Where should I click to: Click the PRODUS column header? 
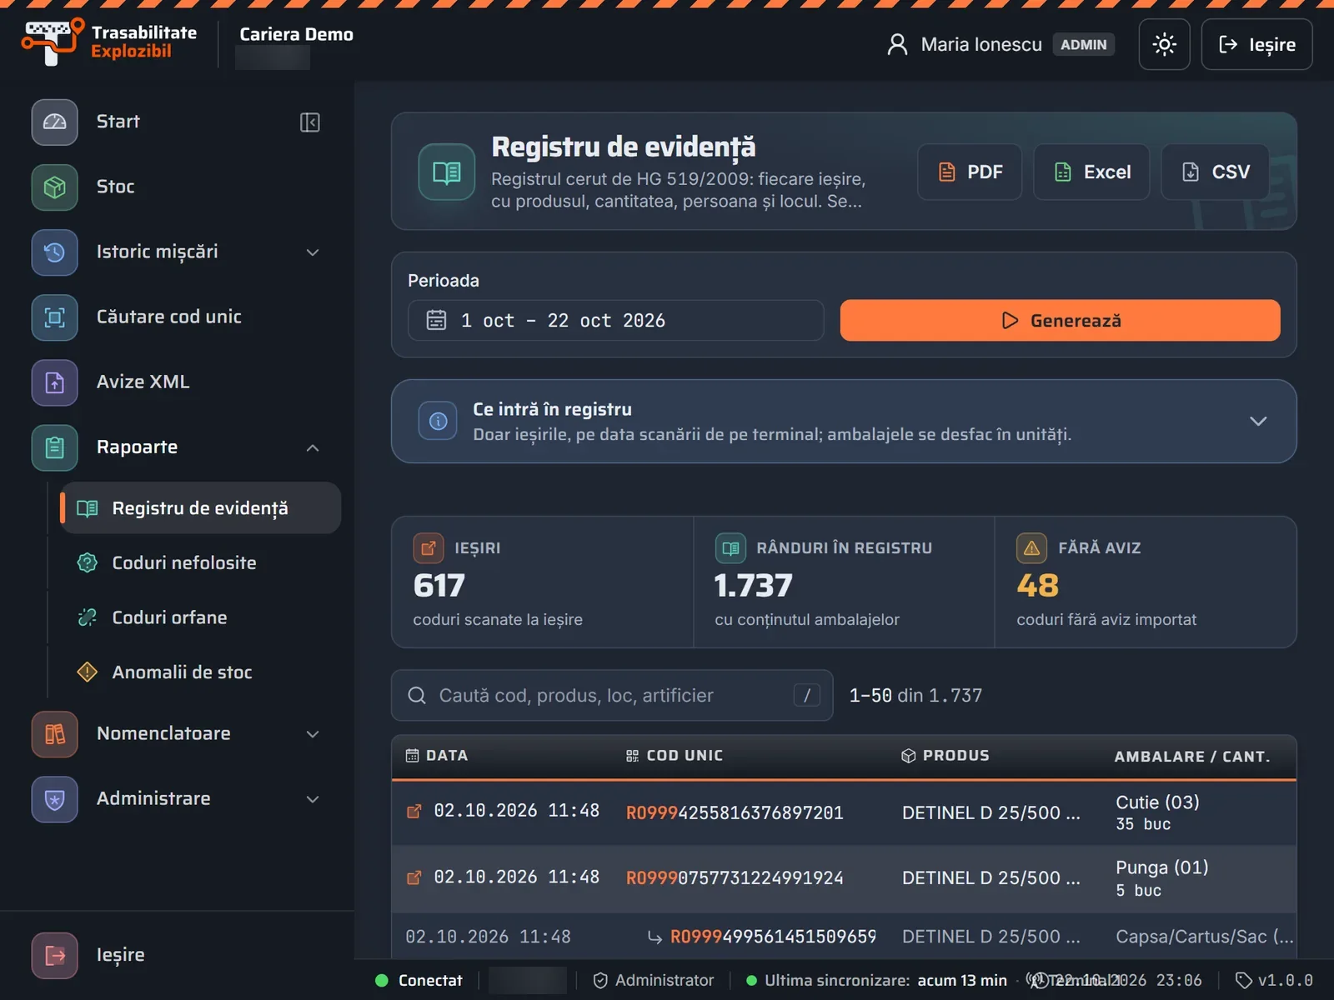tap(945, 756)
